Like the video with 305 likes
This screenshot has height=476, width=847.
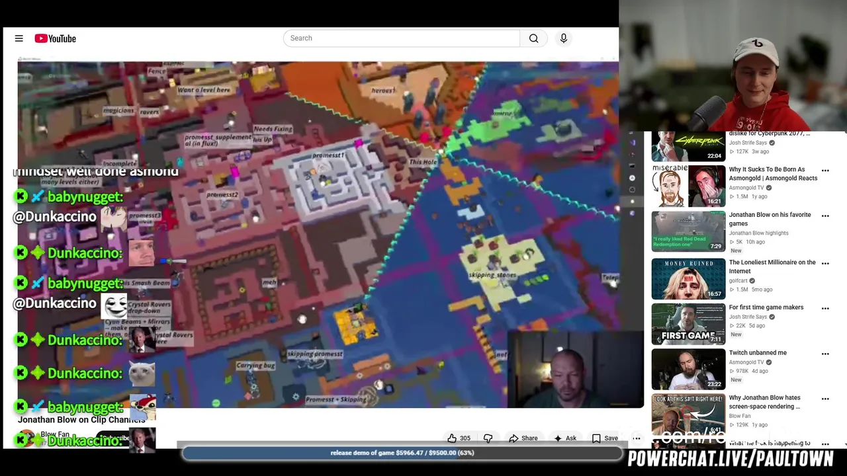pyautogui.click(x=459, y=438)
